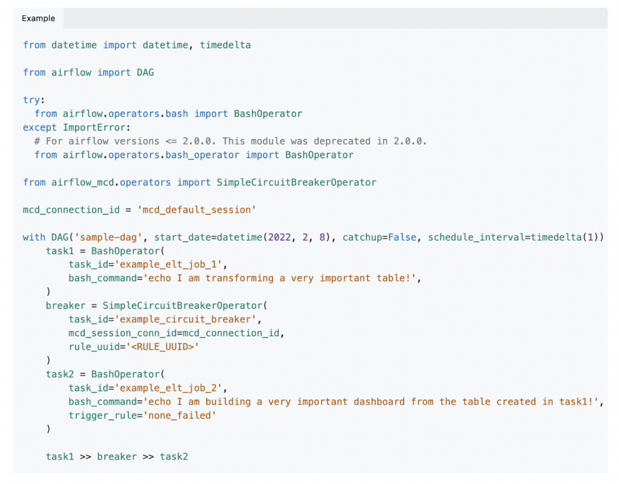Click the 'task1 >> breaker >> task2' line

tap(117, 456)
